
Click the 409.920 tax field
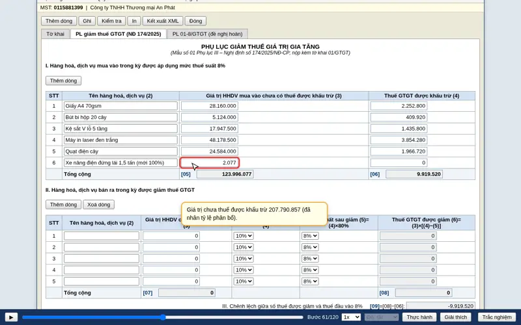(x=399, y=118)
